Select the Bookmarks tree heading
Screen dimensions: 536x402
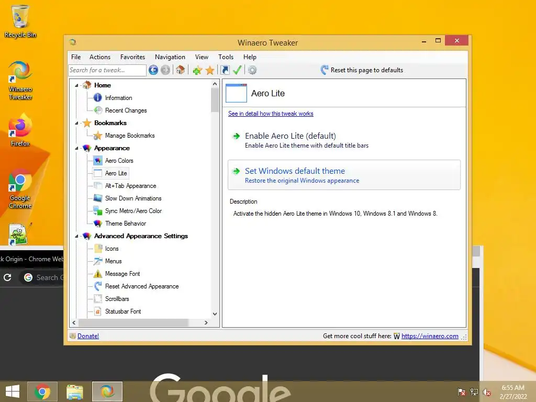[110, 123]
